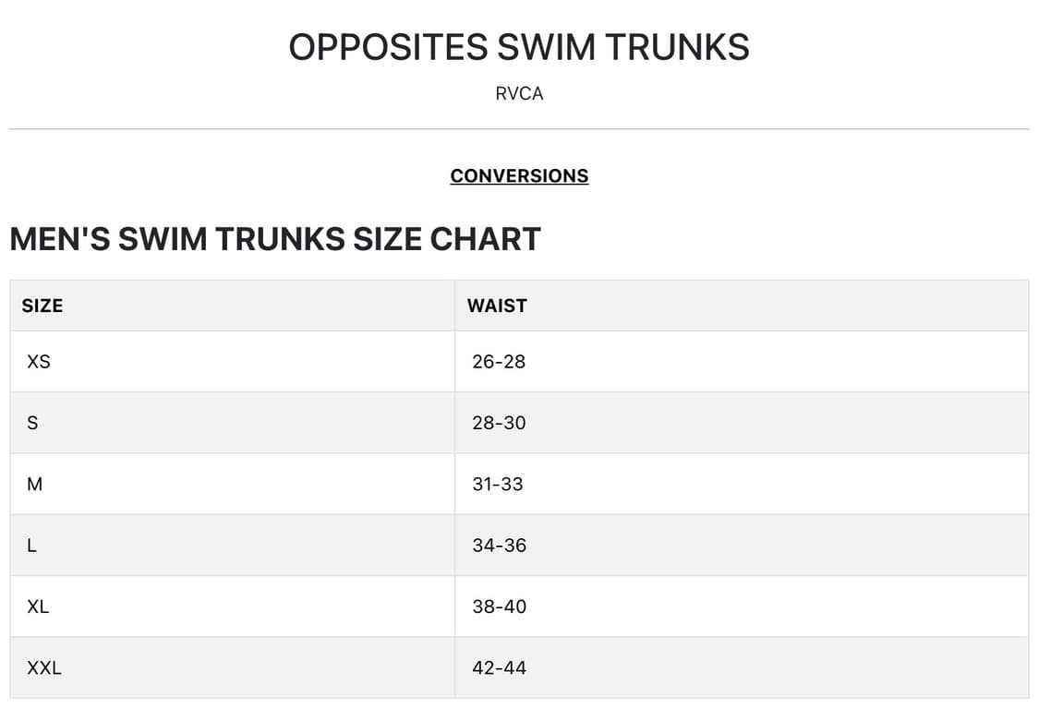
Task: Select the XL size cell
Action: coord(233,606)
